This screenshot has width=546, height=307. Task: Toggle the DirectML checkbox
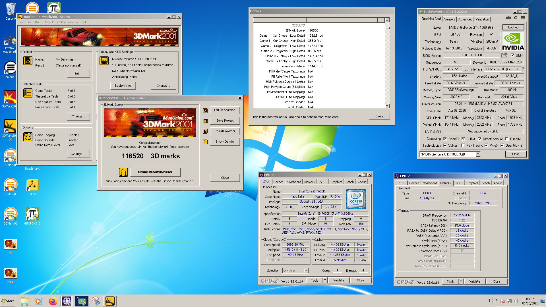coord(507,139)
